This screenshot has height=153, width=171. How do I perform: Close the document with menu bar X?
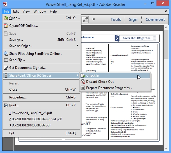pos(166,11)
